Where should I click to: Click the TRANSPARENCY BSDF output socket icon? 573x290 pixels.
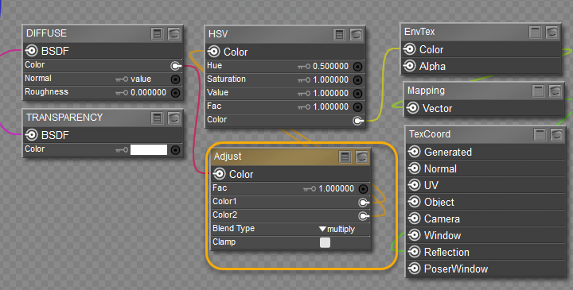(31, 135)
